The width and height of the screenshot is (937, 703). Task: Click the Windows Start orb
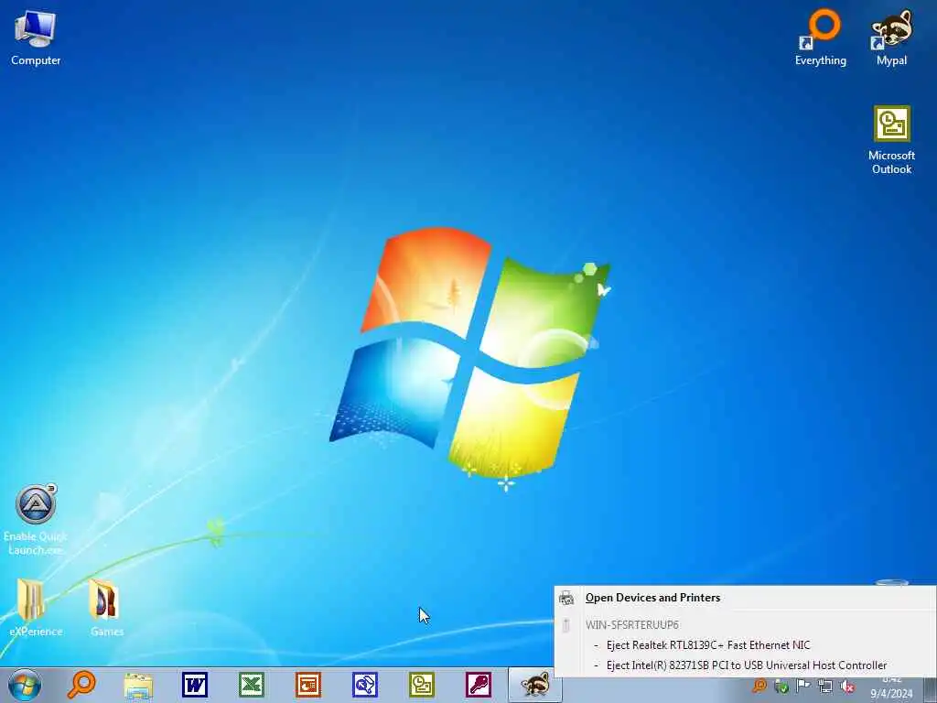pyautogui.click(x=25, y=685)
